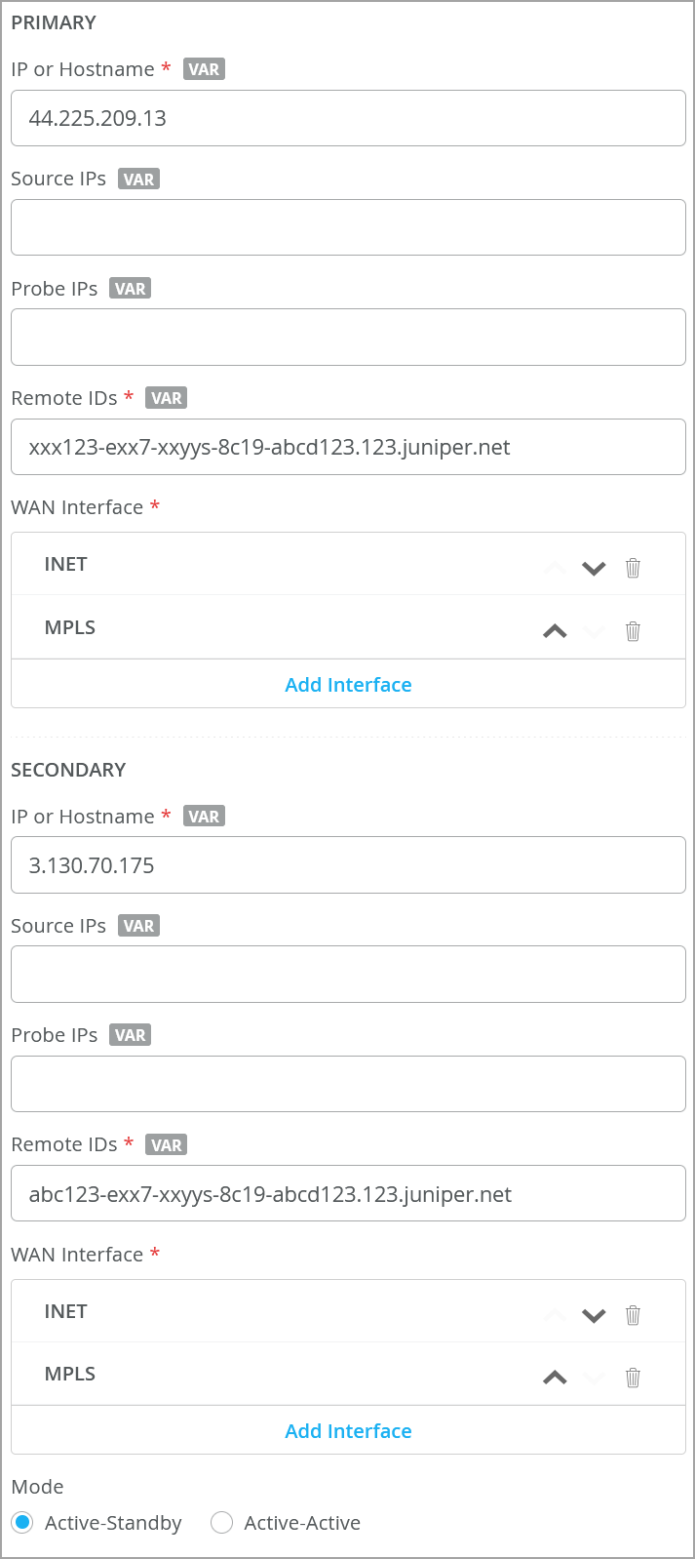Delete MPLS interface in Secondary section
Image resolution: width=695 pixels, height=1559 pixels.
pyautogui.click(x=633, y=1378)
